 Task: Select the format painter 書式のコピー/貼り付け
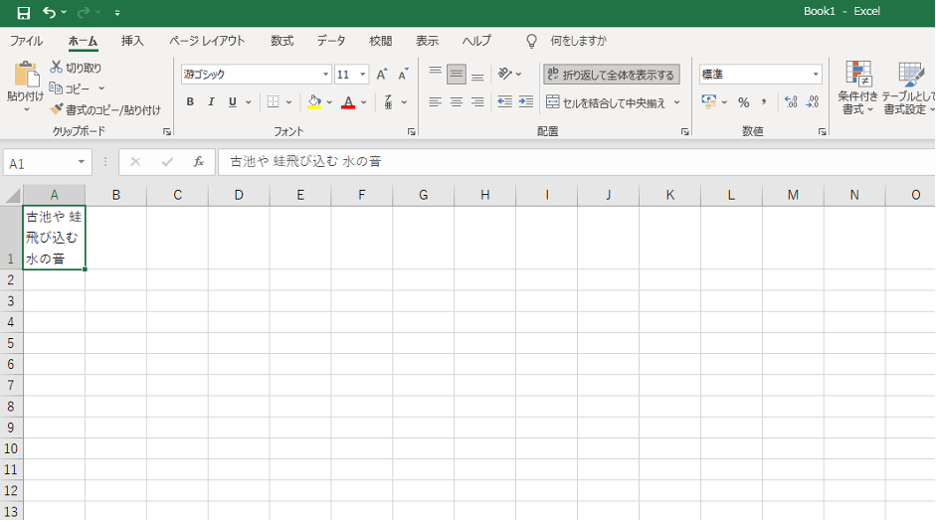pos(57,109)
